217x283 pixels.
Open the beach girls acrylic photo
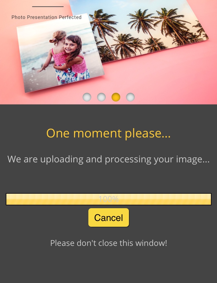click(x=61, y=53)
